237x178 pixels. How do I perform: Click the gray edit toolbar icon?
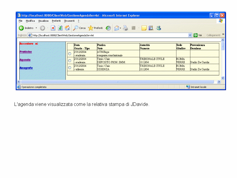click(134, 28)
